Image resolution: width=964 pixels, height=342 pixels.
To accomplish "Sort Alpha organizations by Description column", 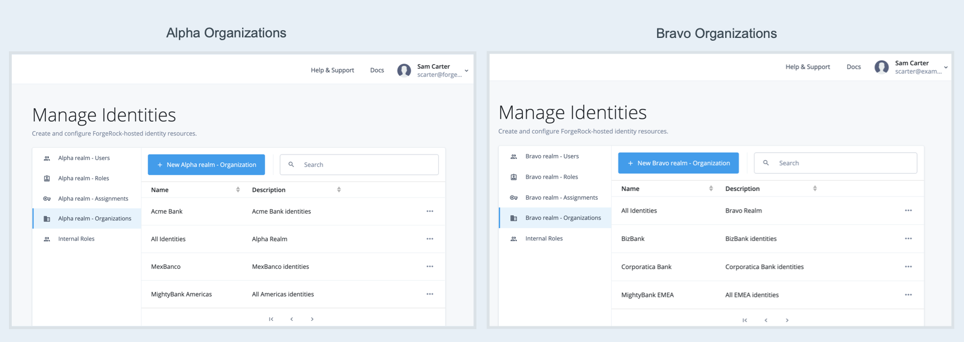I will [339, 190].
